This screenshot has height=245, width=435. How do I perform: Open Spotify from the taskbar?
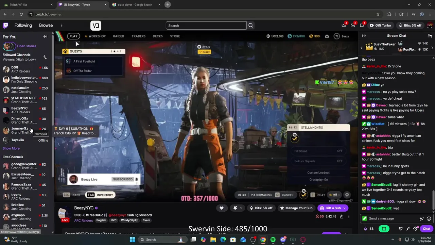273,240
